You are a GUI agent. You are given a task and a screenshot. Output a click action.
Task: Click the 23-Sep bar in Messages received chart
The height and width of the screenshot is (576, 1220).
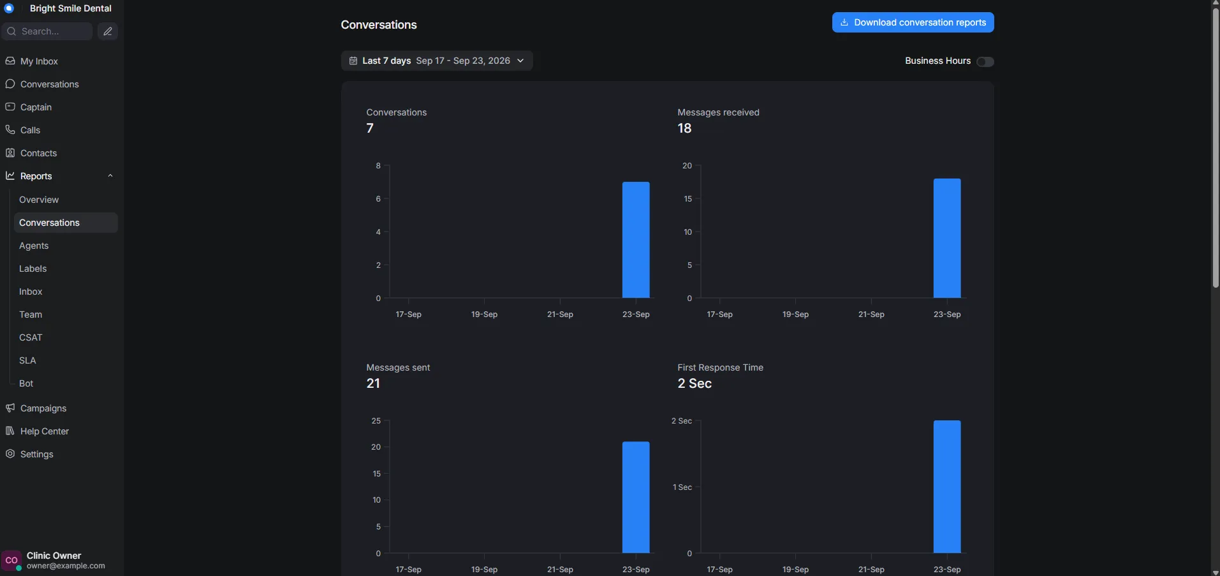(947, 238)
